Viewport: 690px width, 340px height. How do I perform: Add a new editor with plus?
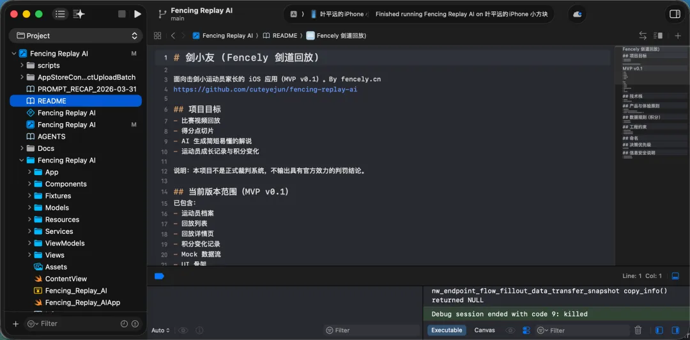(x=678, y=36)
